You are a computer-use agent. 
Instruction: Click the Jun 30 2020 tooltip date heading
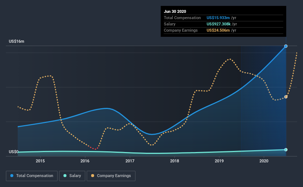[x=175, y=11]
